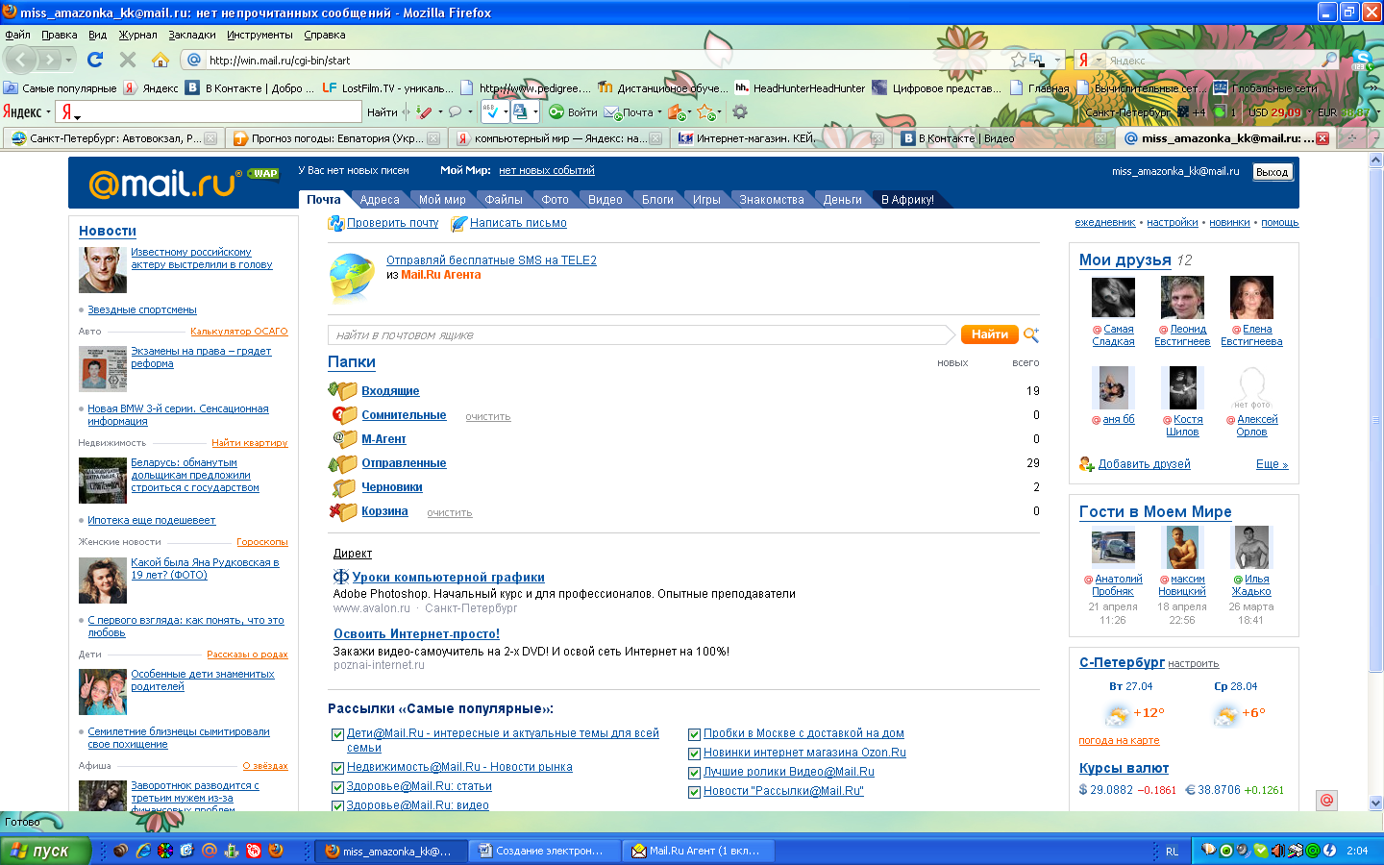Screen dimensions: 1384x865
Task: Click the Yandex search magnifier icon
Action: point(1330,60)
